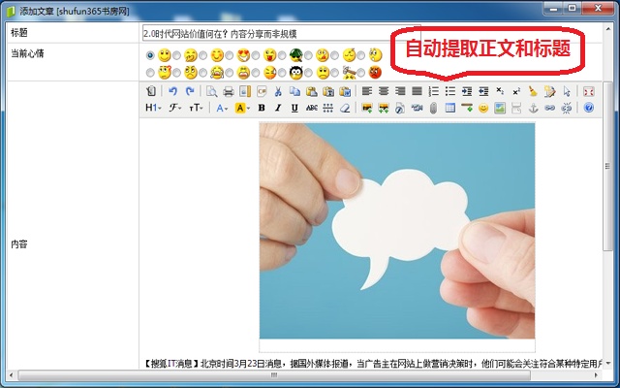Viewport: 620px width, 388px height.
Task: Click the Undo arrow in editor toolbar
Action: coord(174,91)
